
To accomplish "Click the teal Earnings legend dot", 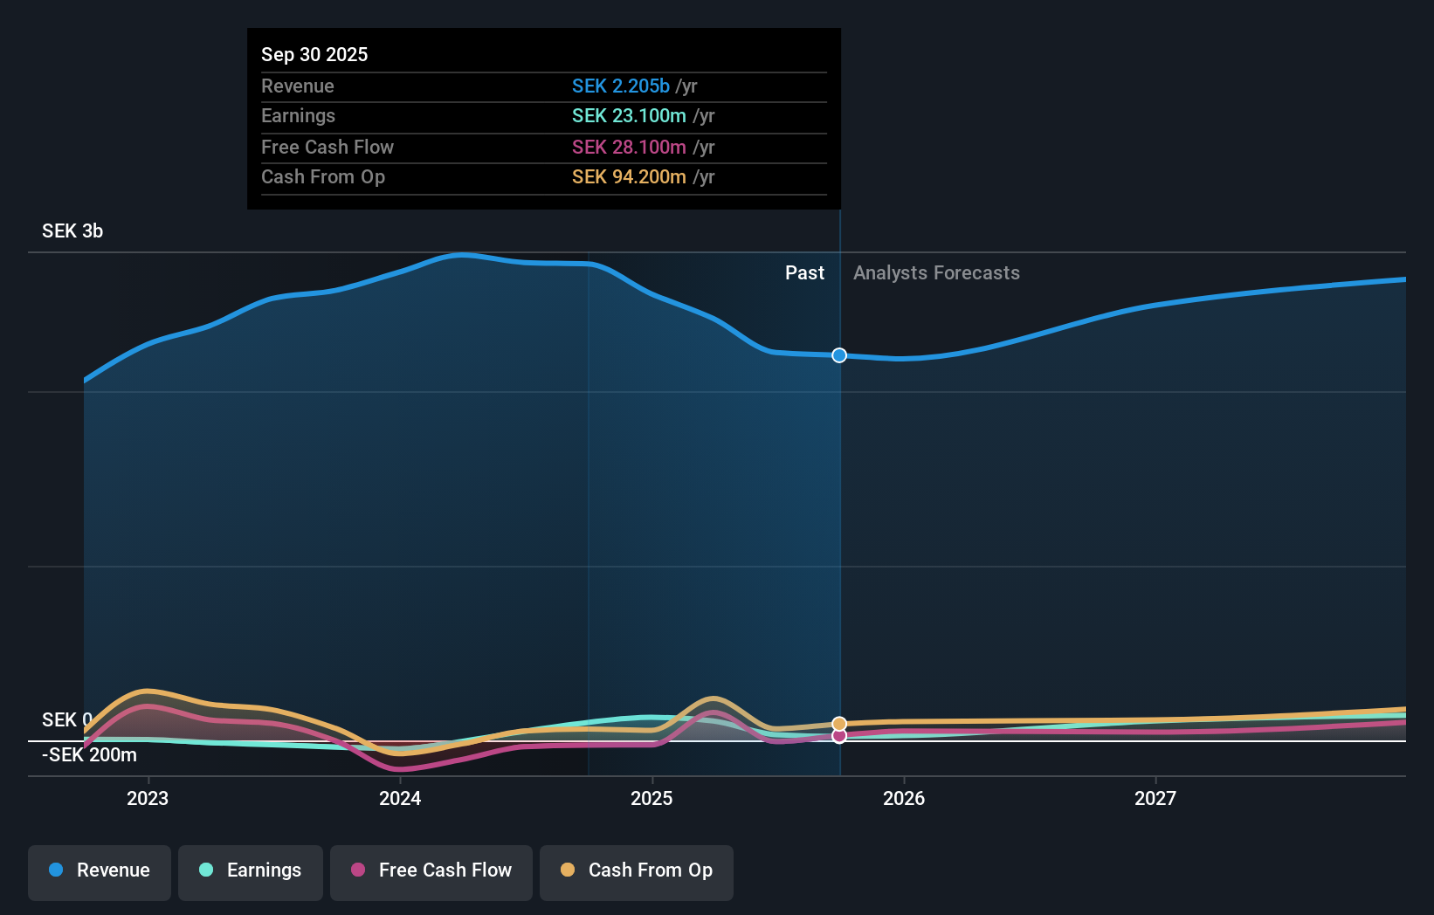I will click(x=204, y=870).
